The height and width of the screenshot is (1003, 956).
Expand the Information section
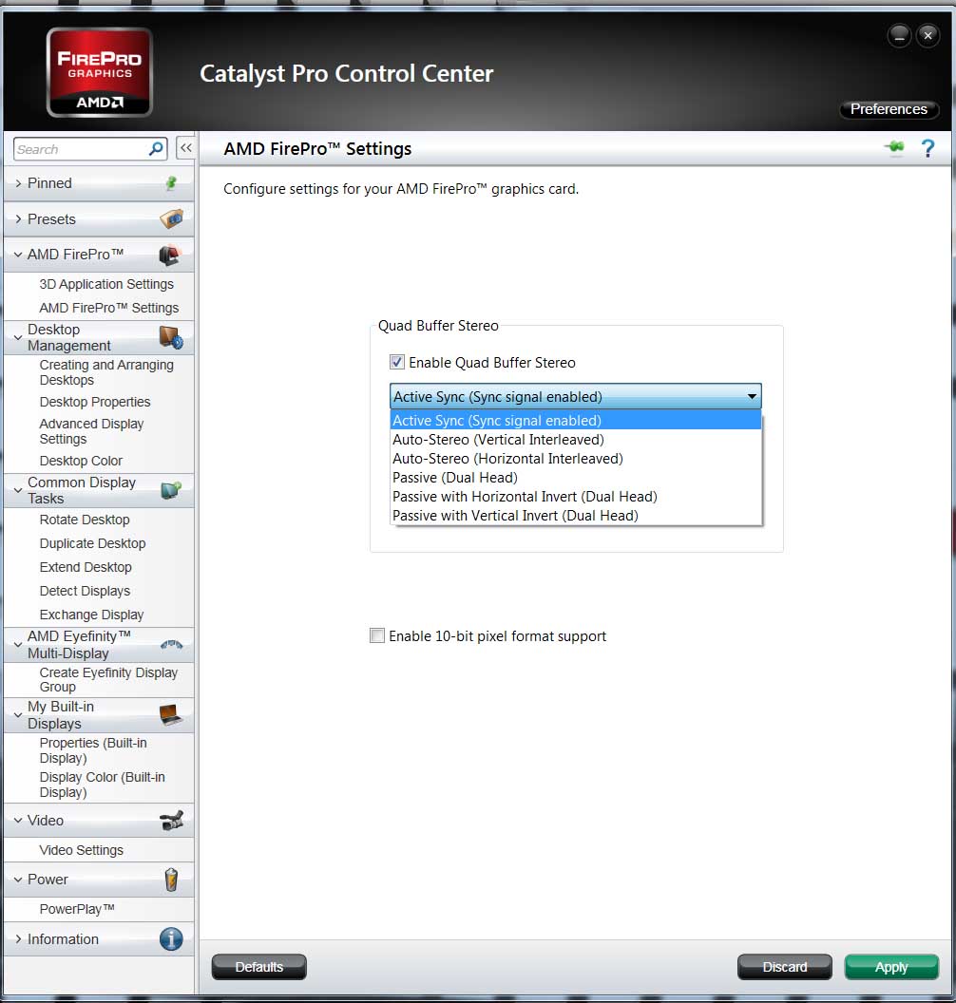[18, 939]
